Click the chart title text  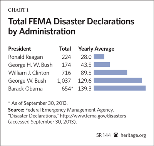(71, 27)
